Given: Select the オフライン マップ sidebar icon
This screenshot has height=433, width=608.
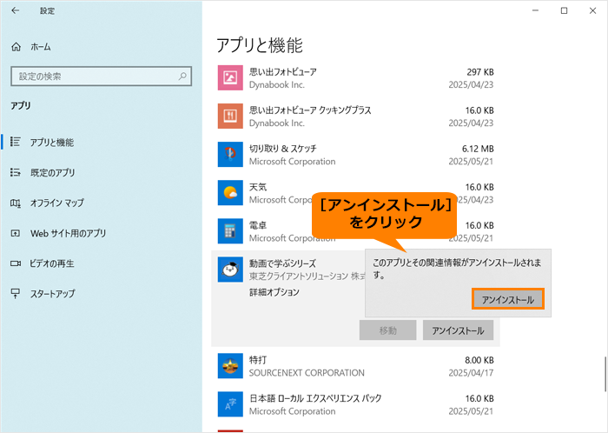Looking at the screenshot, I should point(16,203).
